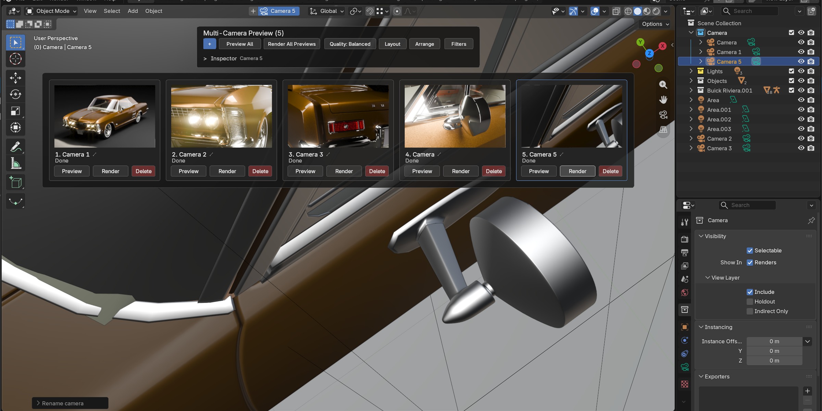
Task: Select the Move tool
Action: pos(15,78)
